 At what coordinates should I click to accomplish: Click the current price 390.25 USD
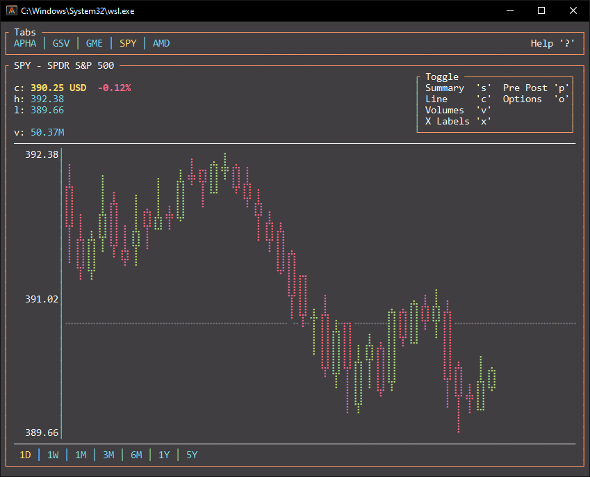(x=58, y=88)
